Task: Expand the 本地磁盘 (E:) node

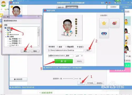Action: click(8, 43)
